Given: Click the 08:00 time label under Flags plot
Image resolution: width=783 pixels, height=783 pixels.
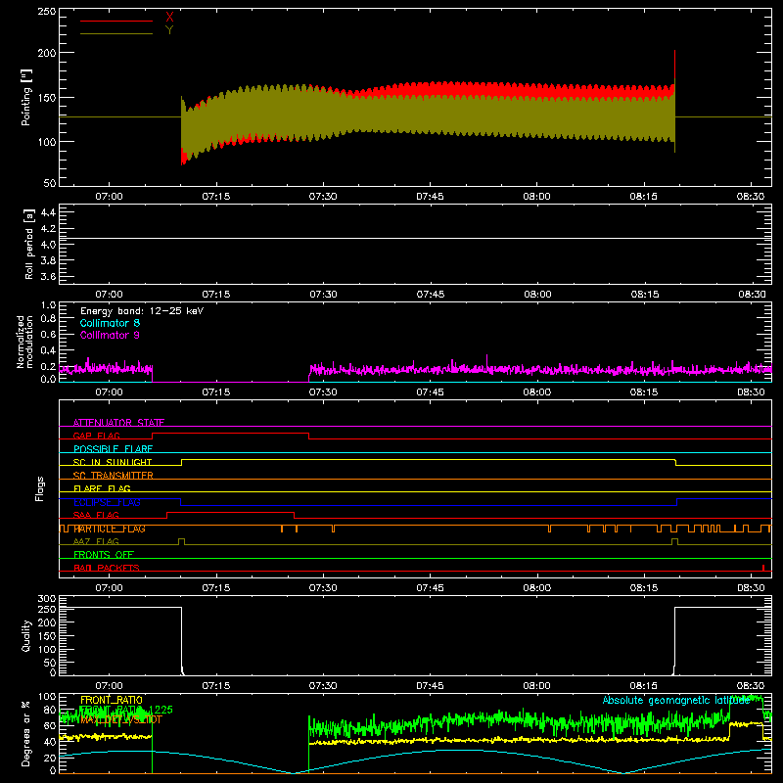Looking at the screenshot, I should (536, 588).
